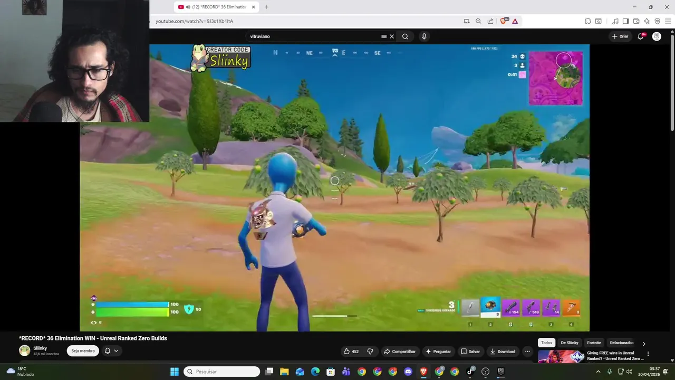
Task: Click the voice search microphone button
Action: click(424, 36)
